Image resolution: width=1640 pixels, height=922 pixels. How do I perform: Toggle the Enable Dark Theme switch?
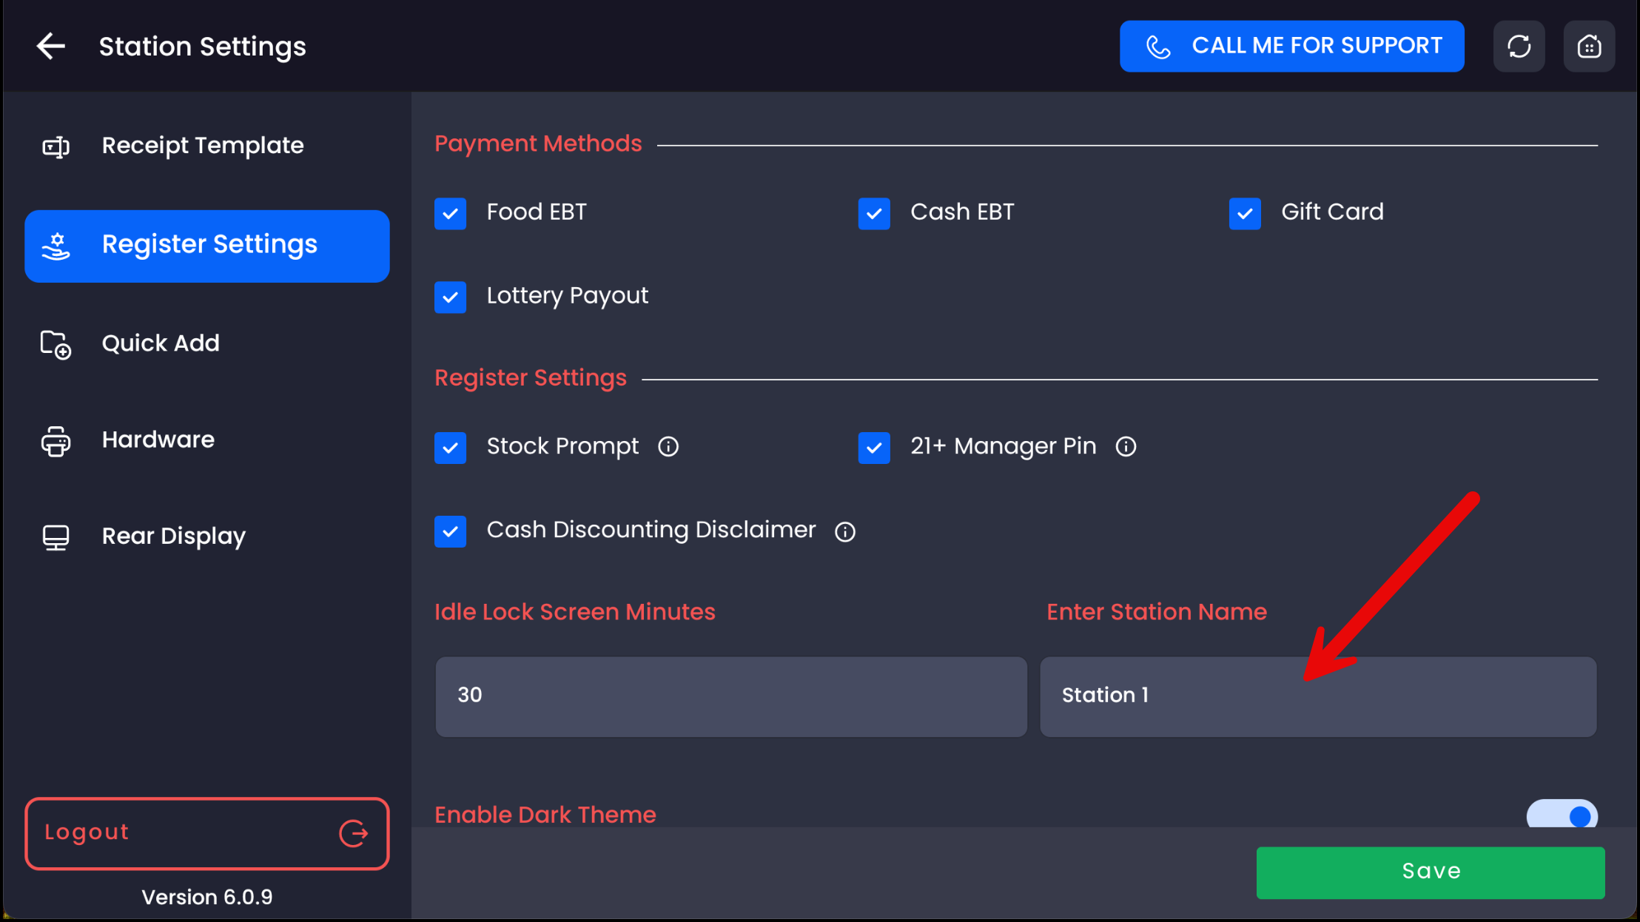point(1562,815)
